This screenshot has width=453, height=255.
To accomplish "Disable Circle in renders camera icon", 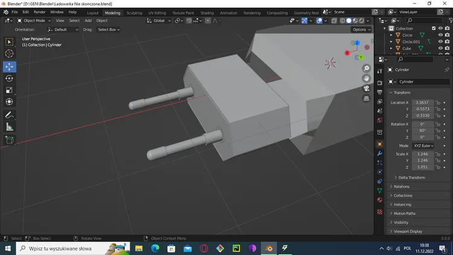I will click(x=447, y=35).
